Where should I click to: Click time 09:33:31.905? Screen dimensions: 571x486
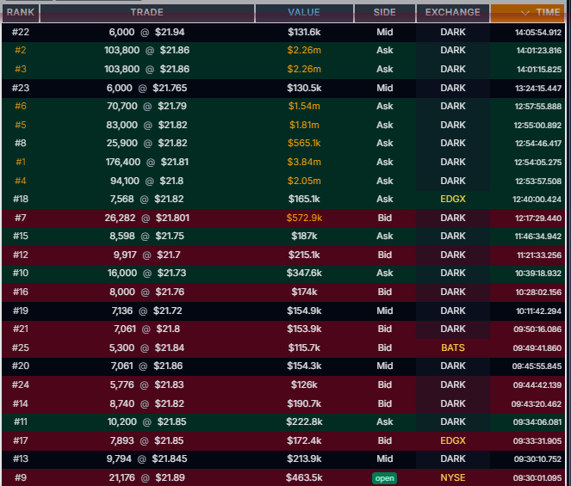[x=537, y=441]
